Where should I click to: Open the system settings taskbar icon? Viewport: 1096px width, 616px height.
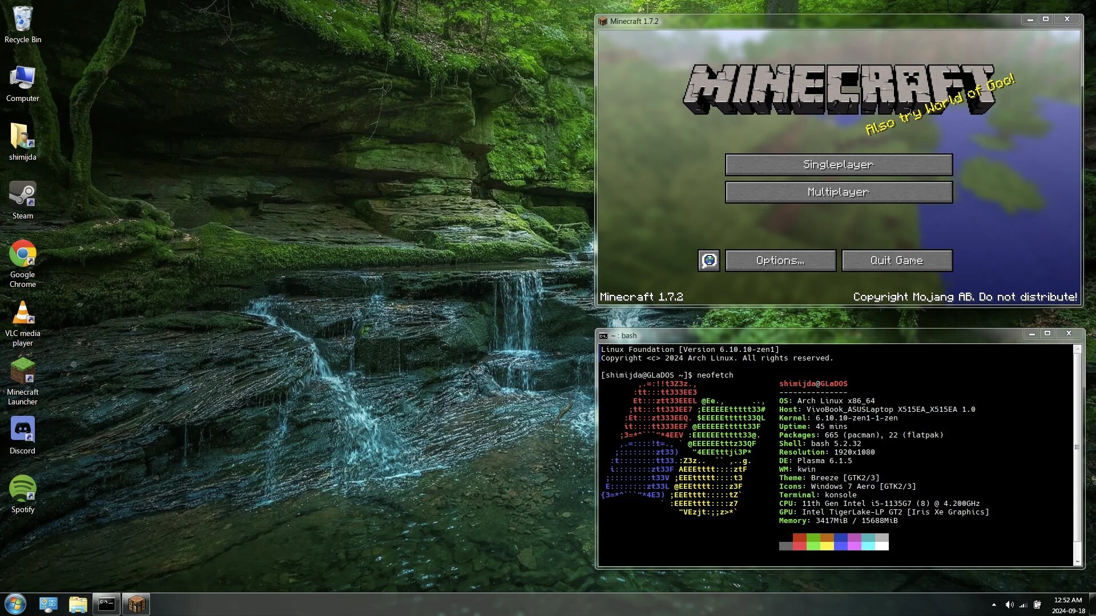pos(49,604)
